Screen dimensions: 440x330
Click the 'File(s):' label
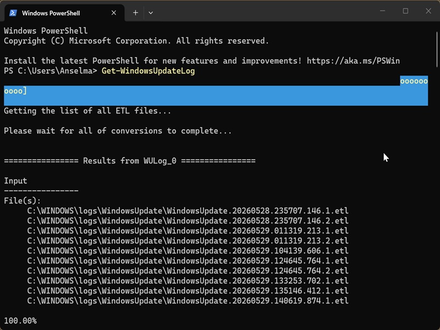[23, 201]
